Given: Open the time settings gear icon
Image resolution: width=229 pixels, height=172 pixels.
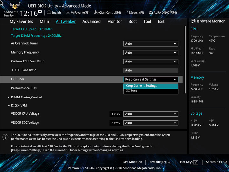Looking at the screenshot, I should point(40,11).
